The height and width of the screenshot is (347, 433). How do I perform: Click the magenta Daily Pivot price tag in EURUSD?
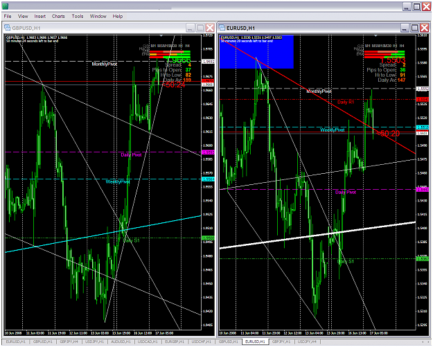[423, 190]
